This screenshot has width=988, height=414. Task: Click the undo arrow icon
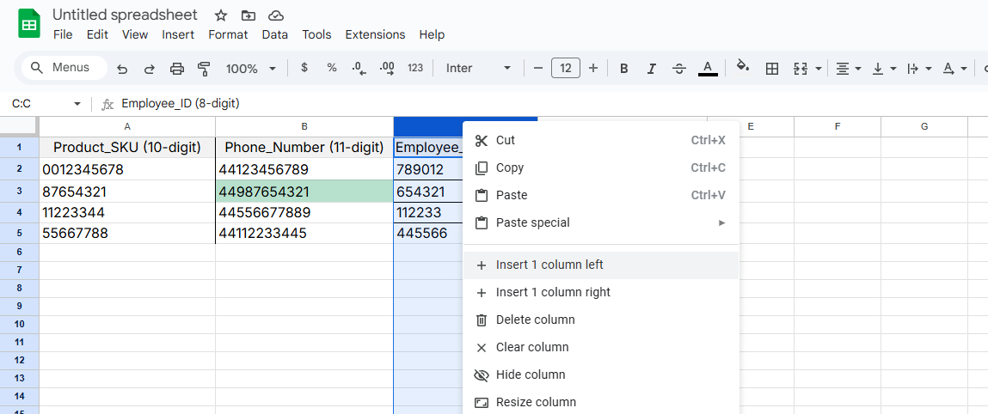122,69
